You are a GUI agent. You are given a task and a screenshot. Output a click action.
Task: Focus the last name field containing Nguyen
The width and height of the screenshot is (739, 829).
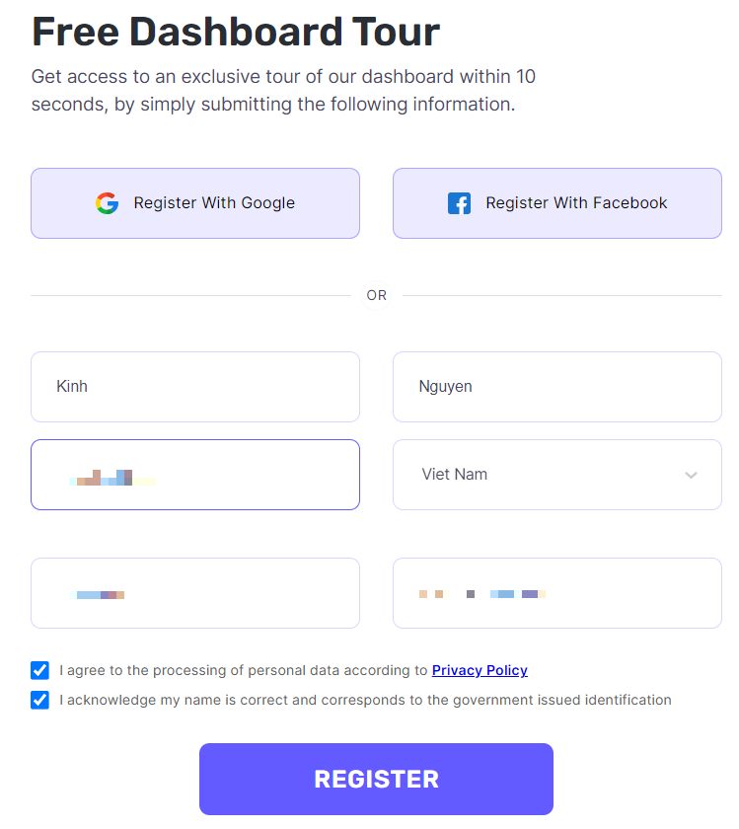tap(557, 387)
